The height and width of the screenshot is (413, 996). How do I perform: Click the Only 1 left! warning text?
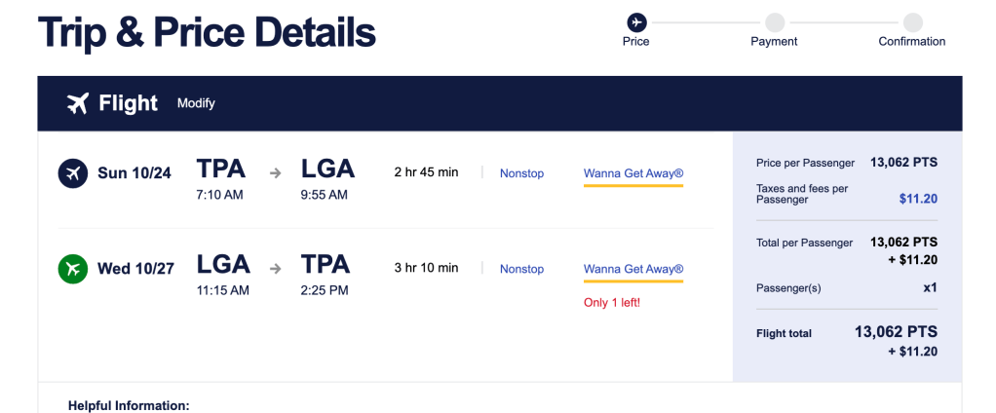click(x=611, y=302)
